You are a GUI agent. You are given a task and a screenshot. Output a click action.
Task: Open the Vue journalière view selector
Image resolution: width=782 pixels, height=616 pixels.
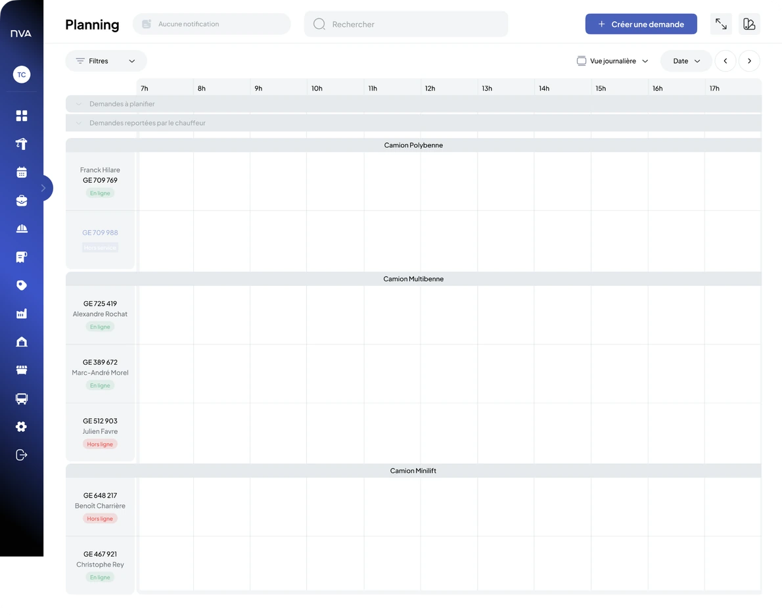pos(612,61)
